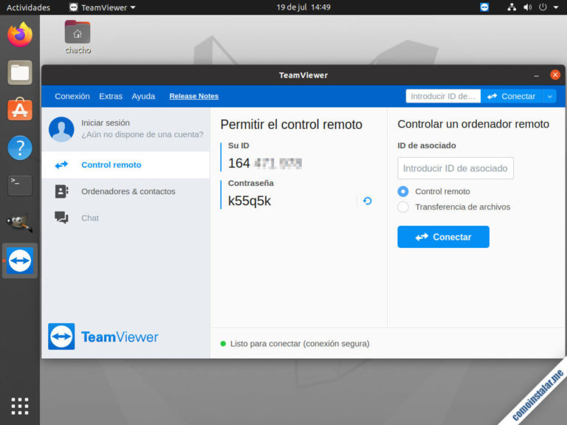Launch Ubuntu Software from the dock

pos(20,109)
